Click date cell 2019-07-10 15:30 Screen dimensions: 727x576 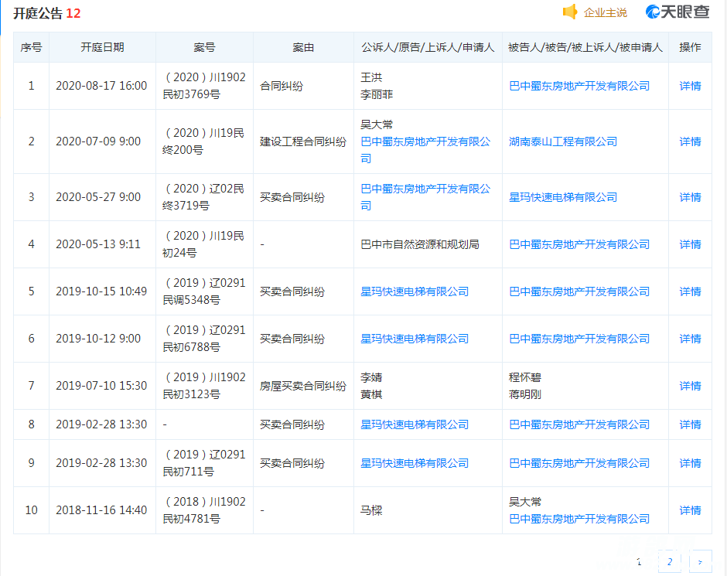click(x=101, y=386)
